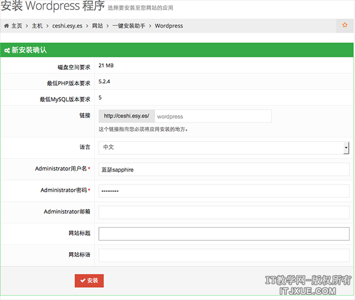Screen dimensions: 355x300
Task: Click the http://ceshi.esy.es/ URL prefix
Action: coord(127,116)
